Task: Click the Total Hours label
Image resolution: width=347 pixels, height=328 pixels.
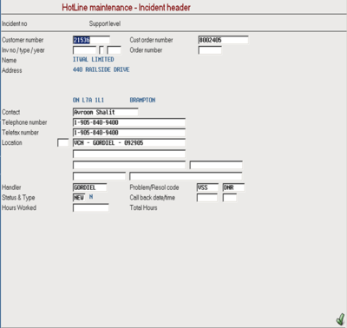Action: (143, 207)
